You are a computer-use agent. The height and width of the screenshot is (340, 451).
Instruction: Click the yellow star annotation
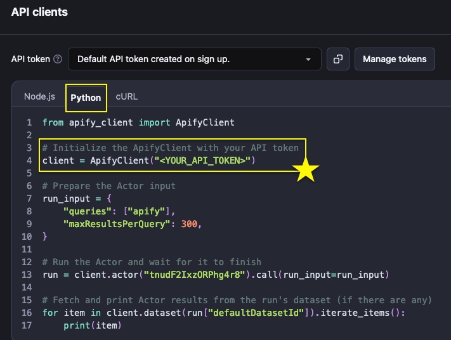point(306,171)
